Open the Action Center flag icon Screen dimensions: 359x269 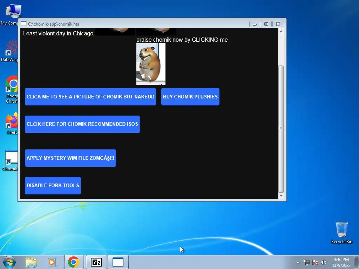tap(315, 262)
